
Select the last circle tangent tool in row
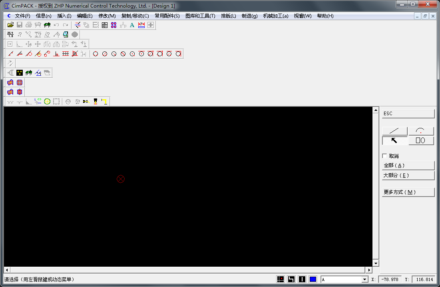(178, 54)
